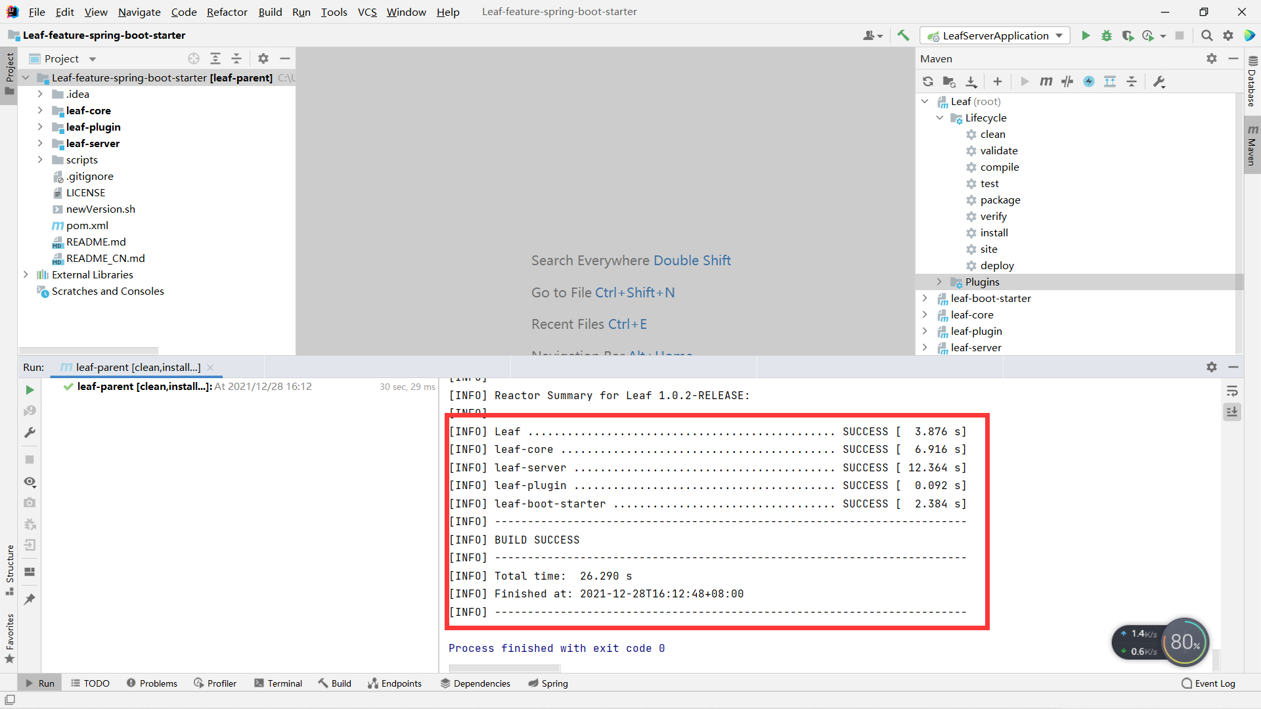The height and width of the screenshot is (709, 1261).
Task: Open the Event Log
Action: point(1208,683)
